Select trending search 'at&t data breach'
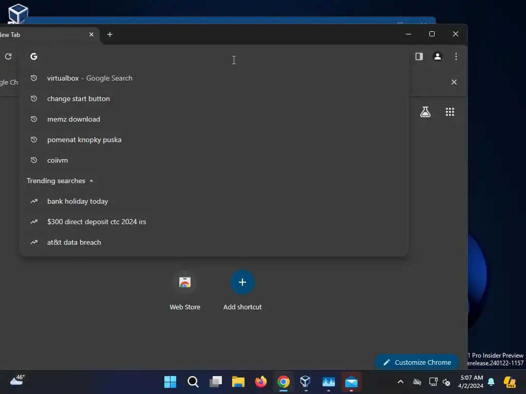 pyautogui.click(x=214, y=242)
